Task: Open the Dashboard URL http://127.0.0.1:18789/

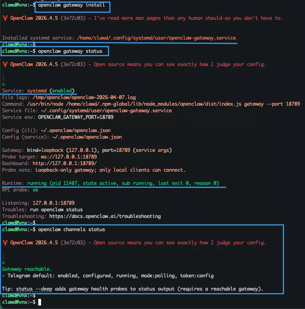Action: (x=65, y=163)
